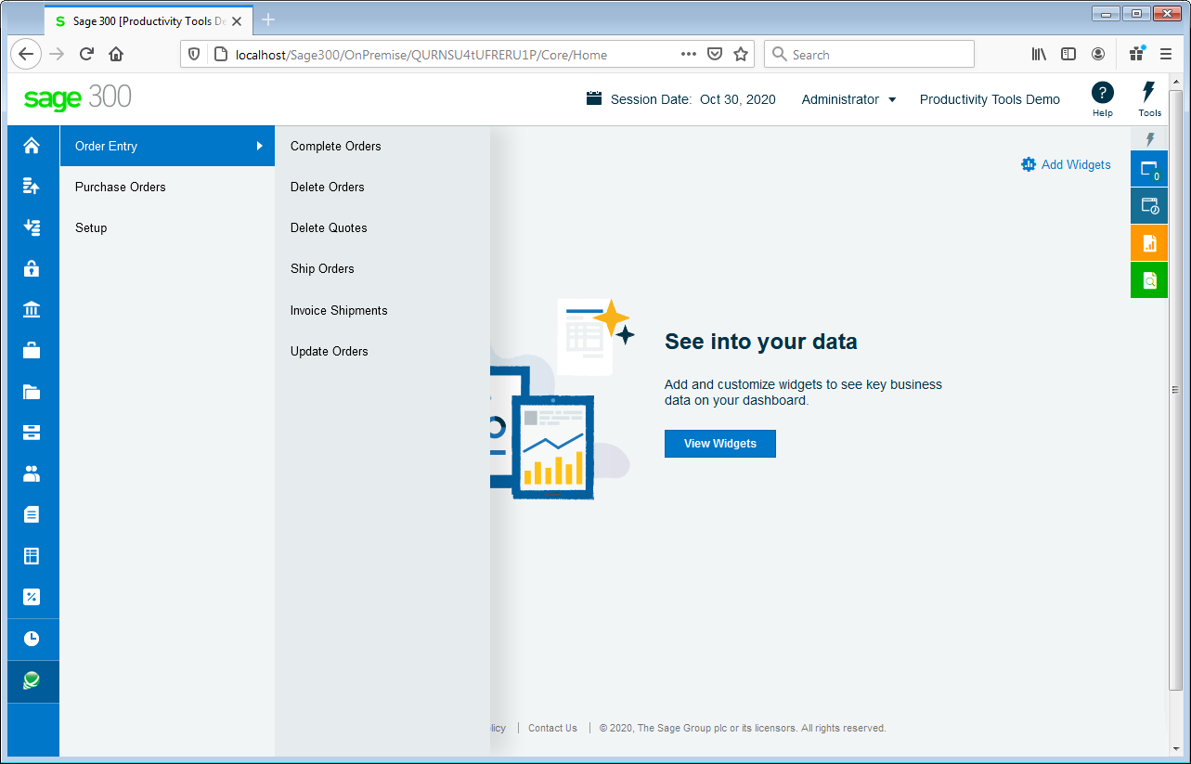
Task: Select the Order Entry menu item
Action: (x=167, y=146)
